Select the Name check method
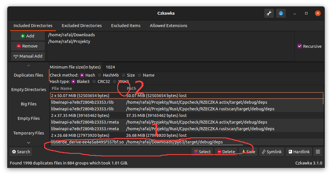The width and height of the screenshot is (332, 176). pyautogui.click(x=146, y=75)
